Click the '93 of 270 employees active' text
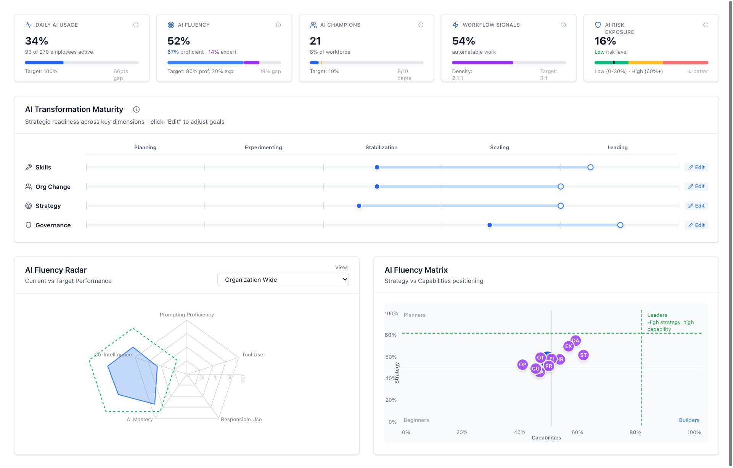Image resolution: width=733 pixels, height=468 pixels. tap(59, 52)
